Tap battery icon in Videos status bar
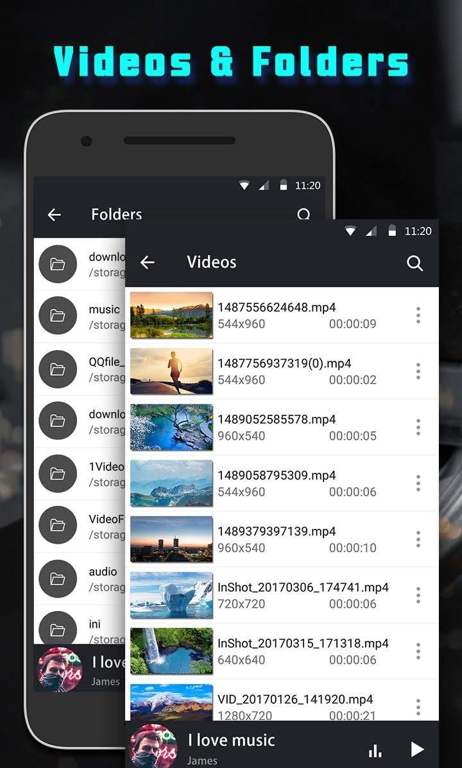The height and width of the screenshot is (768, 462). click(392, 231)
